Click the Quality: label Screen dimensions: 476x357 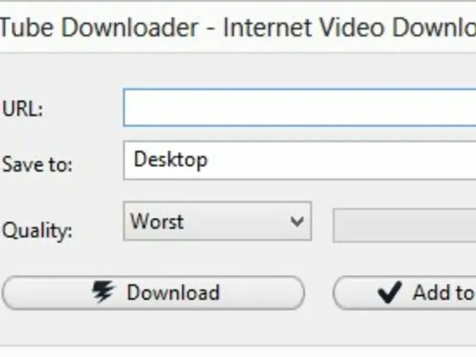(37, 231)
